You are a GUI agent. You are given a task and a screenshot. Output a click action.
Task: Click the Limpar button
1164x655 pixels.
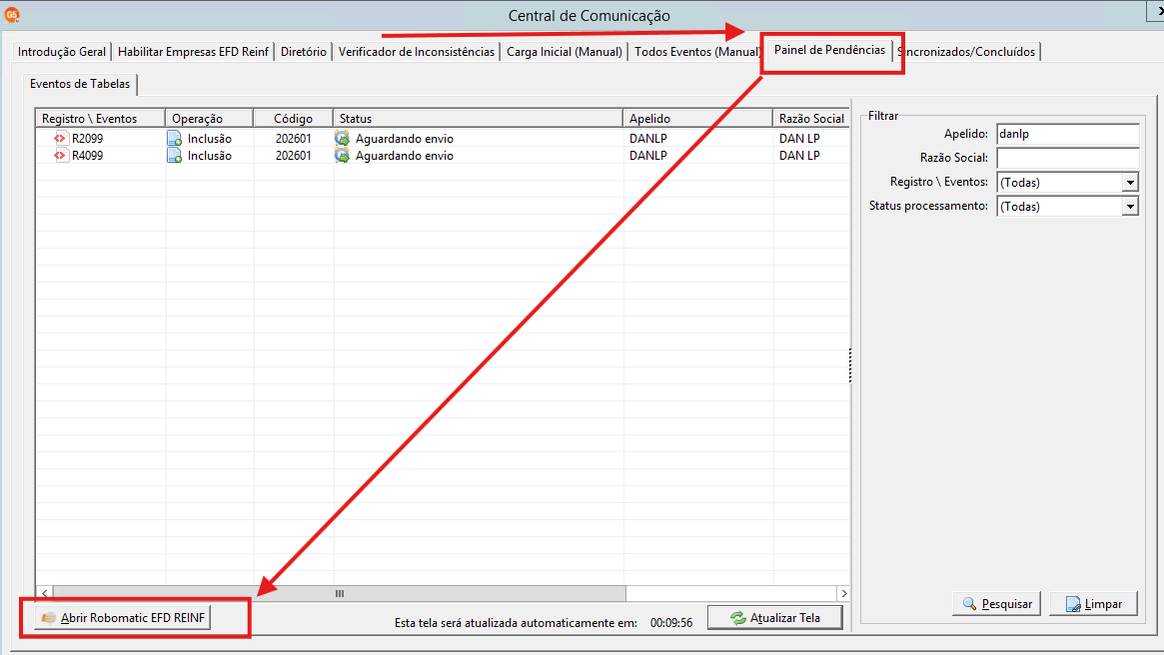click(x=1093, y=604)
